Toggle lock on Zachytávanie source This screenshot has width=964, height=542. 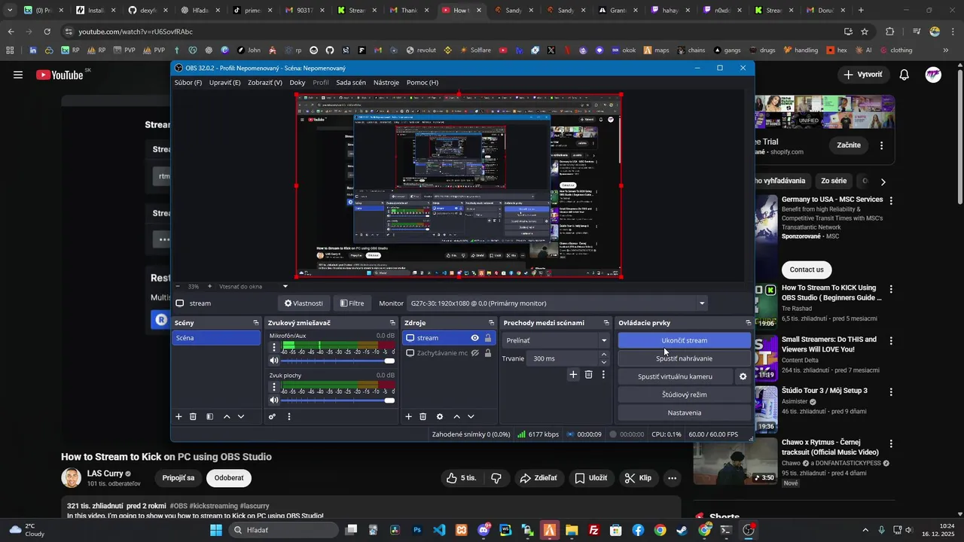tap(488, 353)
